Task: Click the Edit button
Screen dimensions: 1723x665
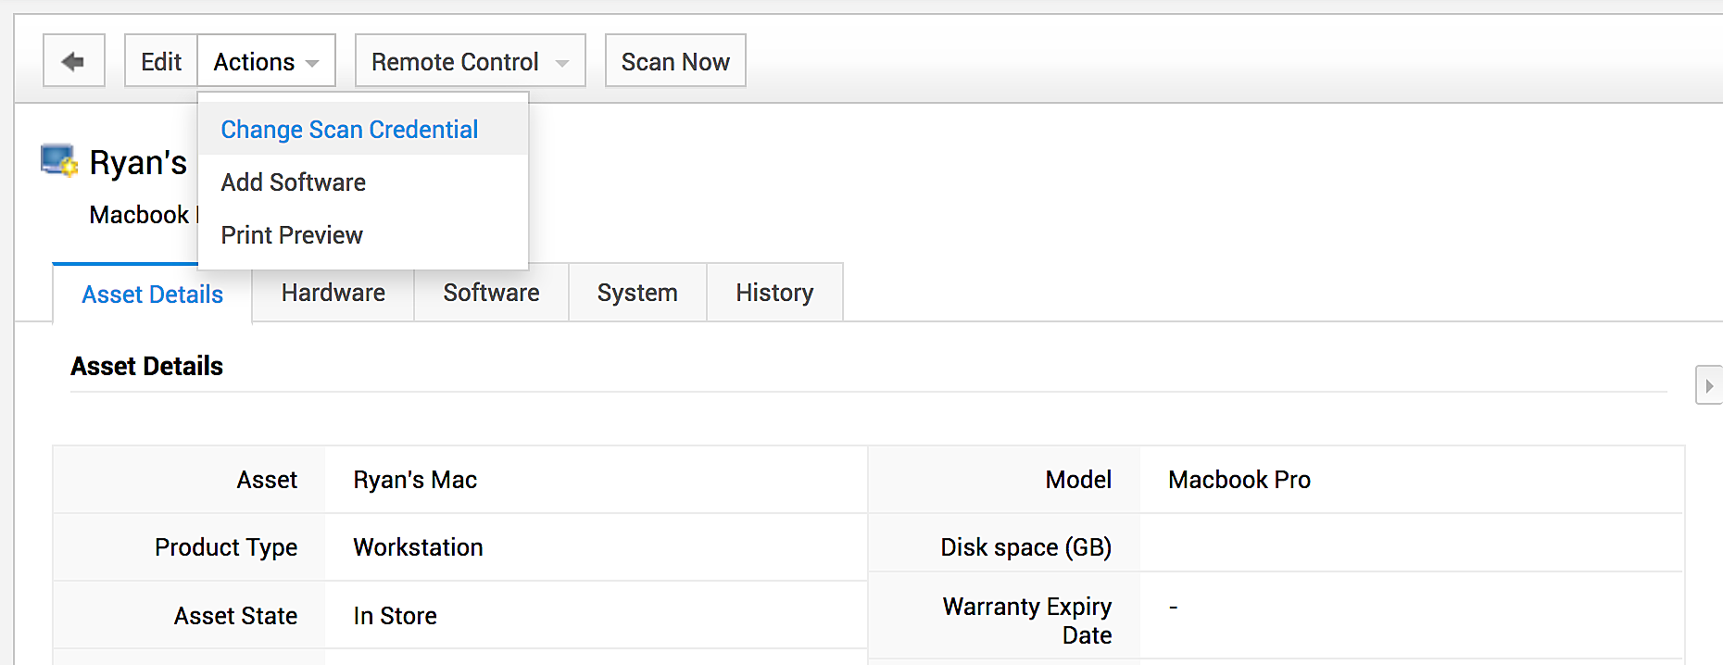Action: 161,61
